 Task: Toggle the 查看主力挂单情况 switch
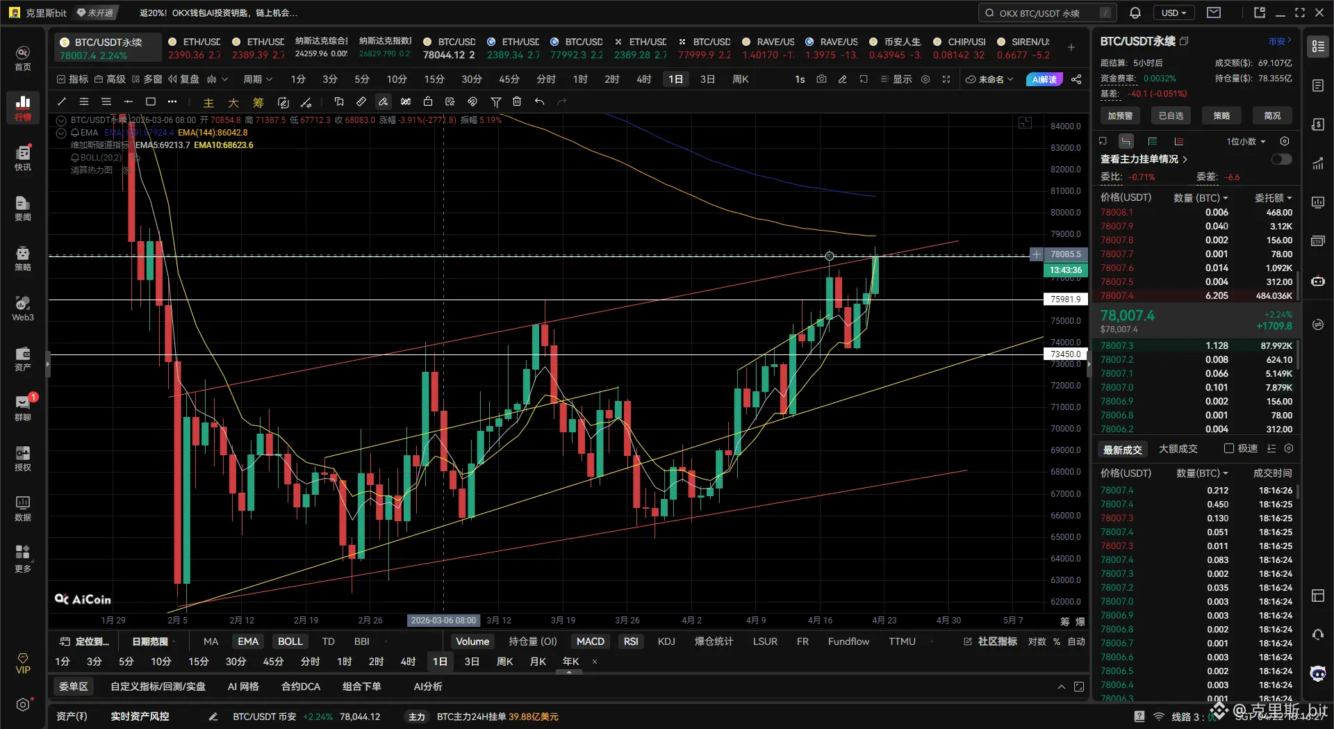[1281, 159]
